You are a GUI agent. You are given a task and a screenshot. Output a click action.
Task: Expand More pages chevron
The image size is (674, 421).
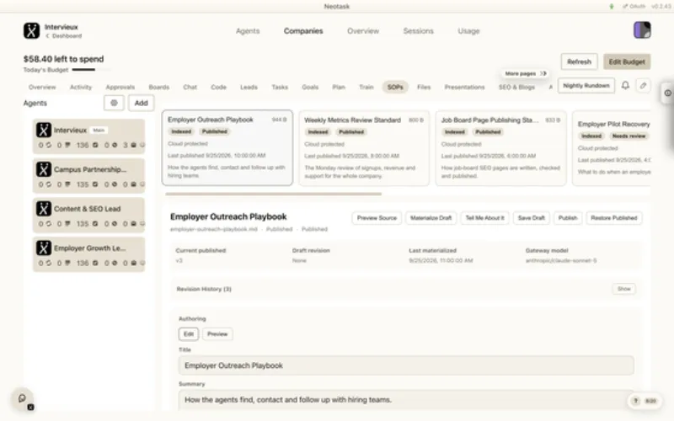pyautogui.click(x=543, y=73)
